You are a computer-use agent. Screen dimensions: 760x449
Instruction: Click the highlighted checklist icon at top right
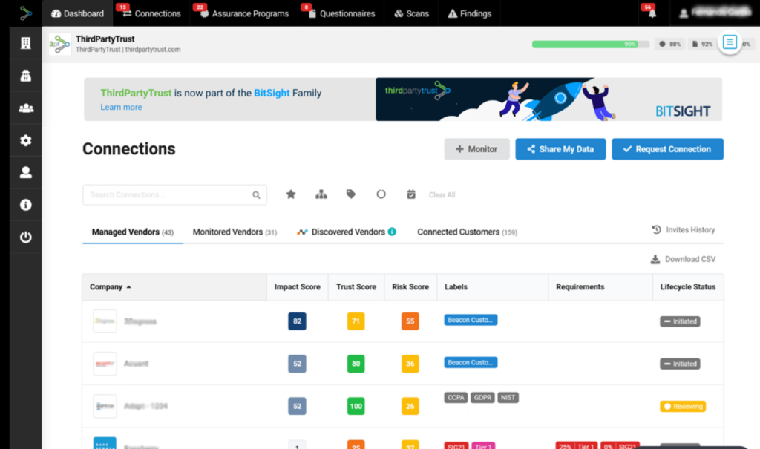pos(730,42)
